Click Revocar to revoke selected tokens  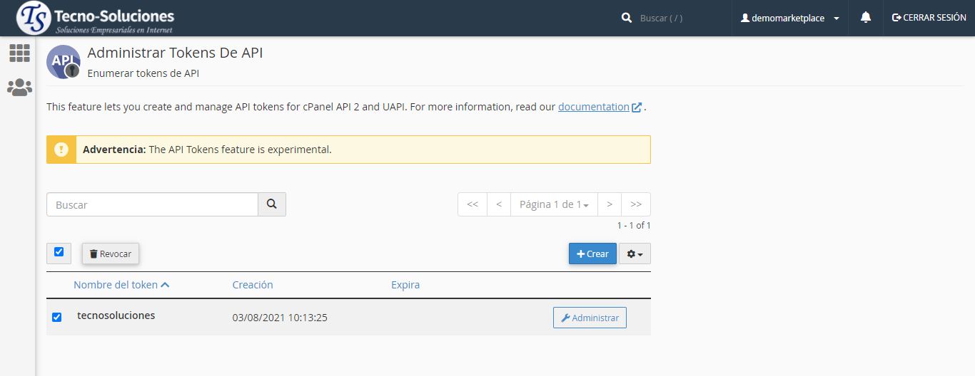[111, 254]
